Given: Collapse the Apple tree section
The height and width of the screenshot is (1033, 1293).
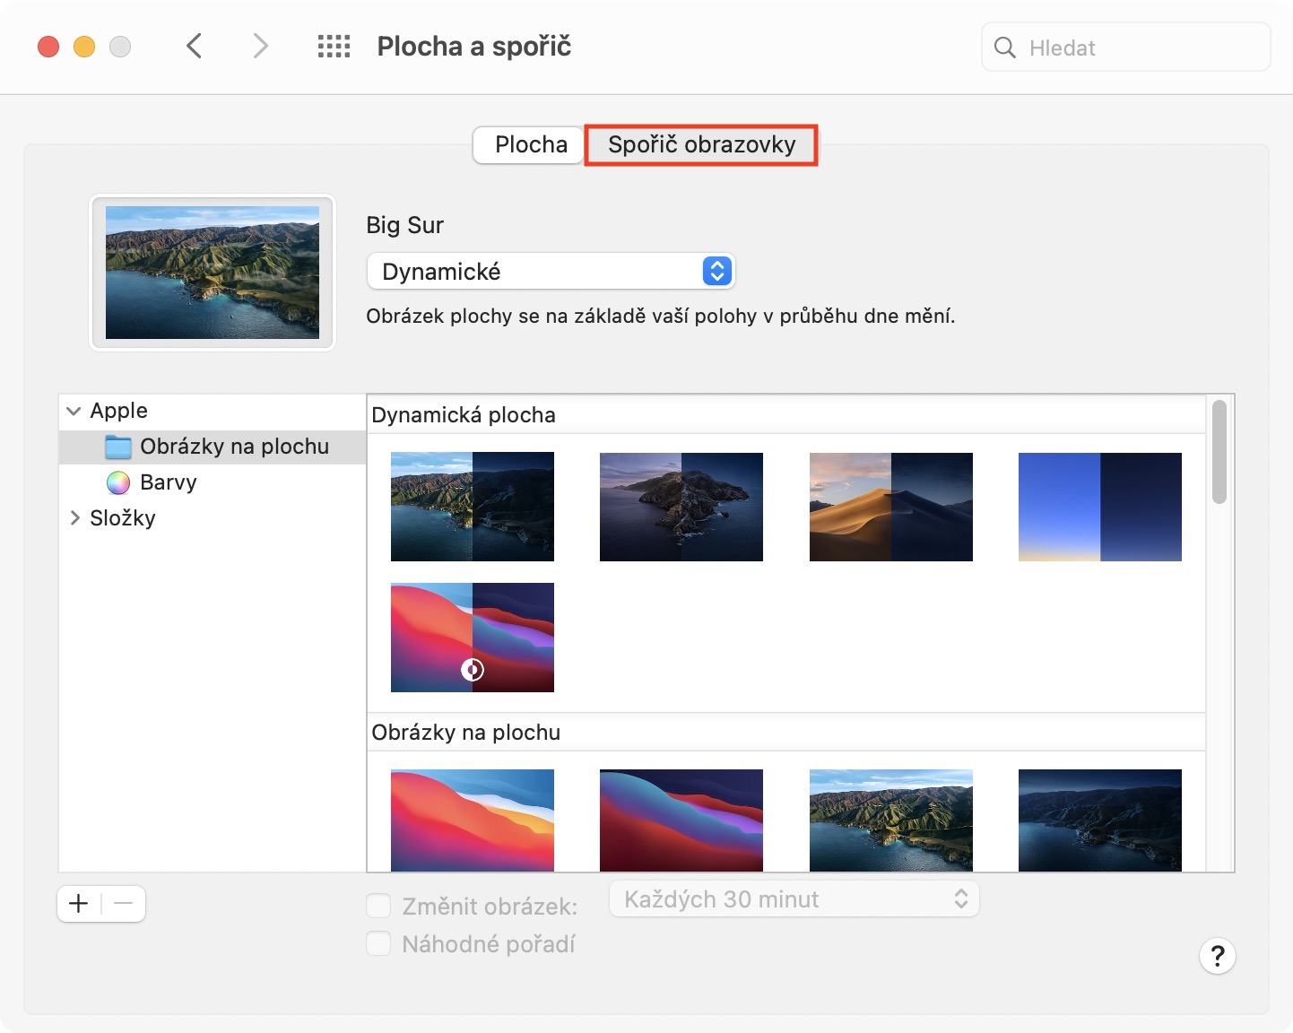Looking at the screenshot, I should [x=74, y=411].
